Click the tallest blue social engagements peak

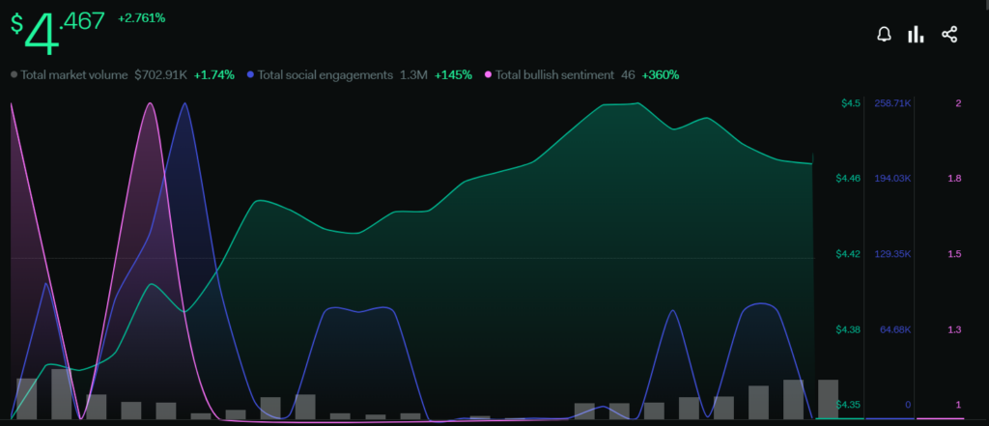184,103
